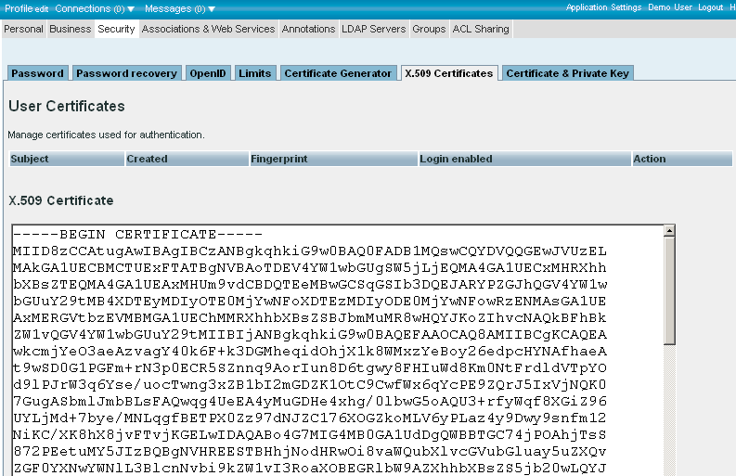
Task: Switch to ACL Sharing tab
Action: 481,29
